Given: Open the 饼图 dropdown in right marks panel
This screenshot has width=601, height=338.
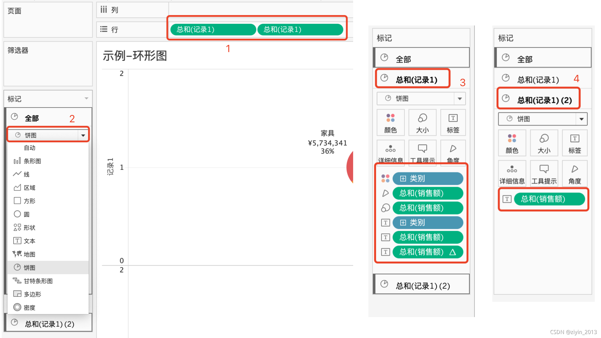Looking at the screenshot, I should point(581,119).
